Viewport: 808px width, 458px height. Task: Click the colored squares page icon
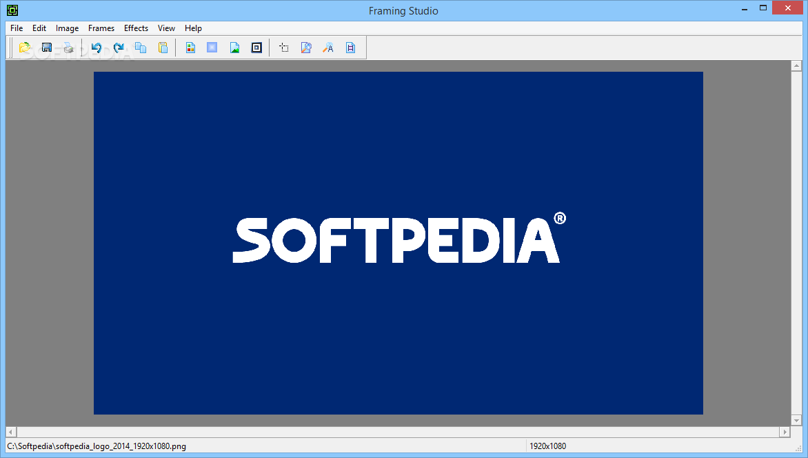[190, 48]
